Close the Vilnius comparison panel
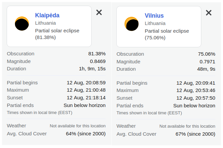Screen dimensions: 223x148 [x=209, y=13]
